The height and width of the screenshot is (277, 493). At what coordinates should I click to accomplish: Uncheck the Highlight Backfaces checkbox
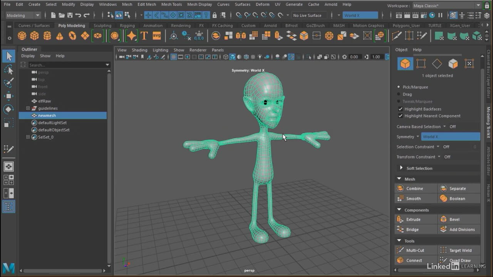pos(400,109)
